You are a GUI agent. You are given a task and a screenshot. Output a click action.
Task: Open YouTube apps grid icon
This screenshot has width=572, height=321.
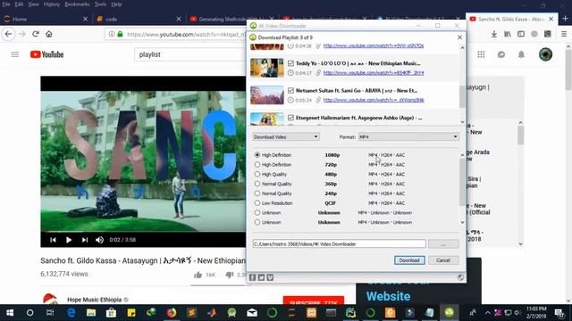(x=481, y=54)
